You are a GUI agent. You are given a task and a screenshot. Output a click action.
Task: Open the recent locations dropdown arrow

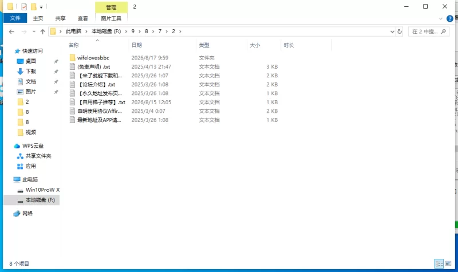pos(34,31)
